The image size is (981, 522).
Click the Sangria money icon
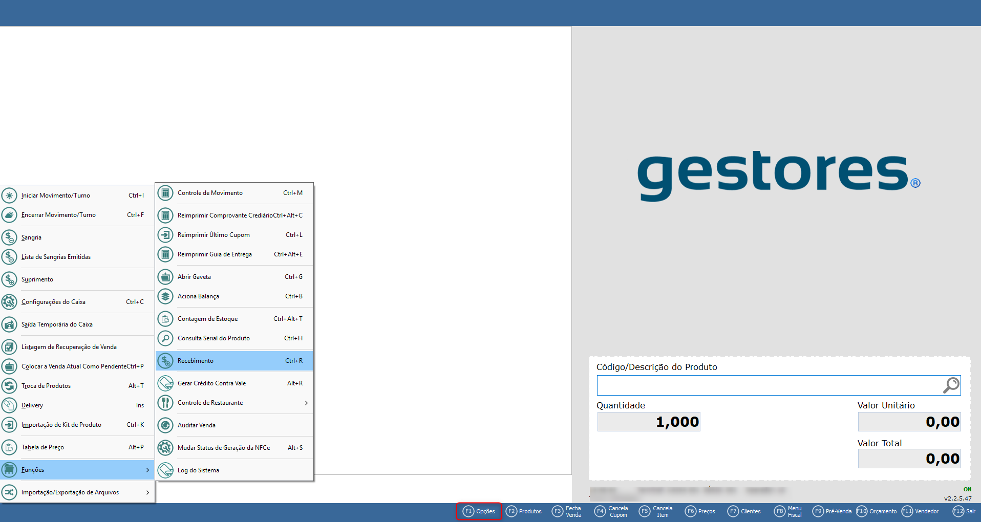pyautogui.click(x=9, y=237)
